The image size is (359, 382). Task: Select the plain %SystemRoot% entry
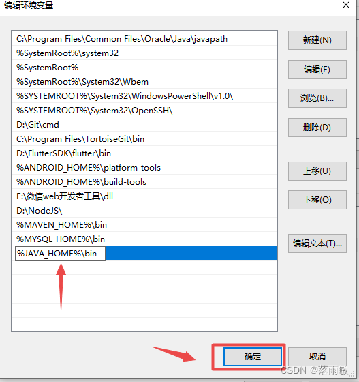pos(144,68)
